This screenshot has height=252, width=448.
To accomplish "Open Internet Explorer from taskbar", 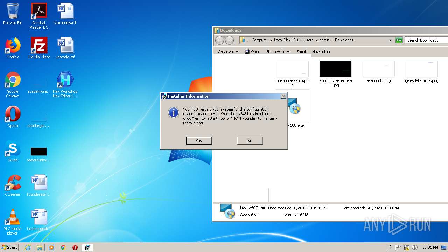I will click(28, 247).
